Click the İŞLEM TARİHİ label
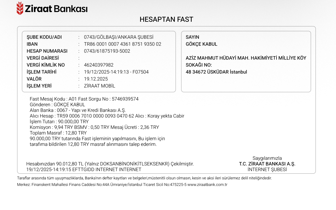The height and width of the screenshot is (210, 336). click(x=42, y=72)
